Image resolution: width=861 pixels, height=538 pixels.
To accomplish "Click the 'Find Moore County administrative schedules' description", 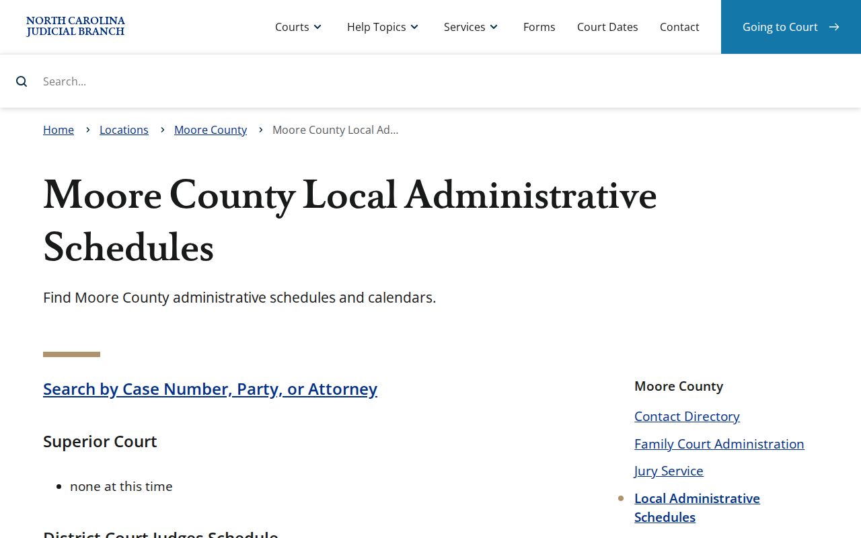I will [239, 297].
